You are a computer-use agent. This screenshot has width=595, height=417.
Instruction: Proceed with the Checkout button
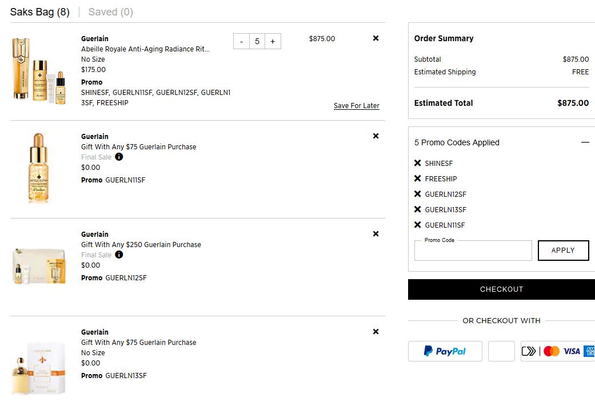pyautogui.click(x=501, y=289)
